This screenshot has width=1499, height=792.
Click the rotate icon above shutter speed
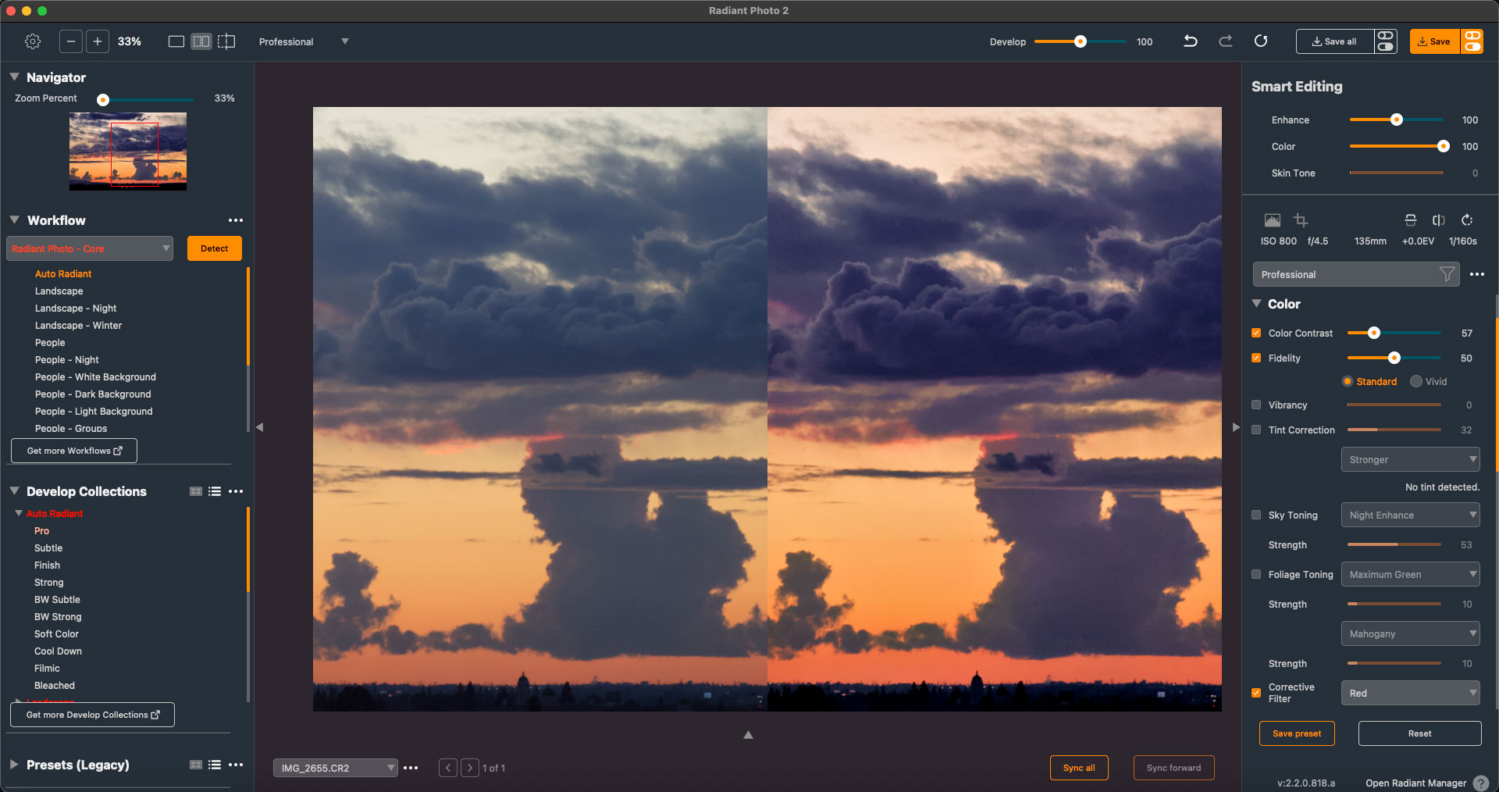point(1467,220)
